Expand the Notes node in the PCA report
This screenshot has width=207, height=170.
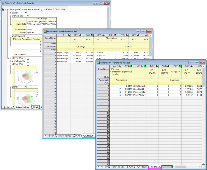[10, 13]
